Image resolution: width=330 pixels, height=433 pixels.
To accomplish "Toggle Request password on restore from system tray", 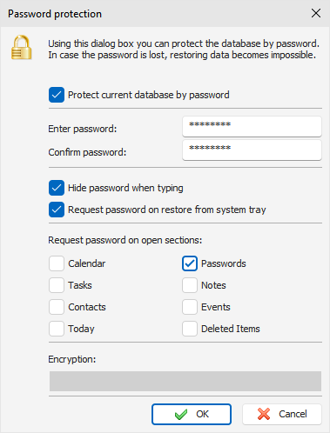I will point(57,210).
